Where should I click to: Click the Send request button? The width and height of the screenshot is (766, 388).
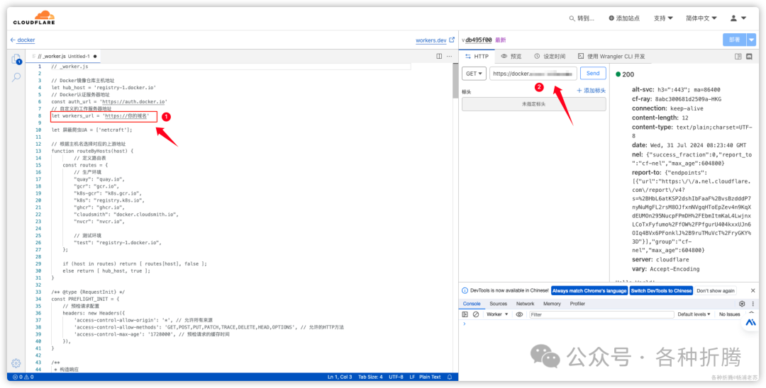pos(593,73)
